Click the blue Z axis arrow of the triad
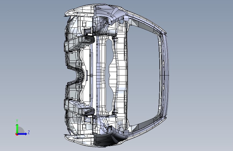The width and height of the screenshot is (233, 151). coord(22,134)
